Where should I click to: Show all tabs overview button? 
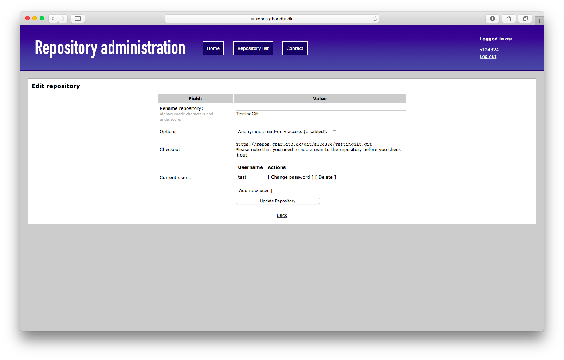[525, 19]
